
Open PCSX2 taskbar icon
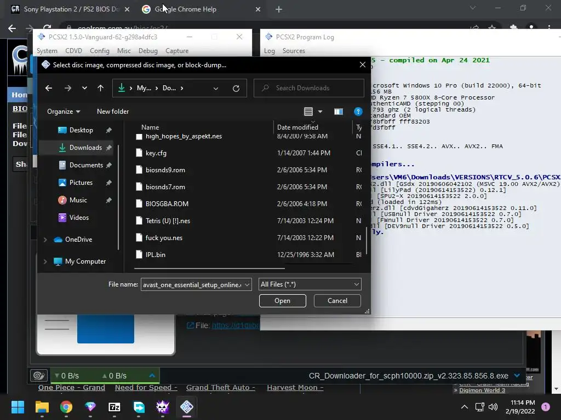(187, 407)
